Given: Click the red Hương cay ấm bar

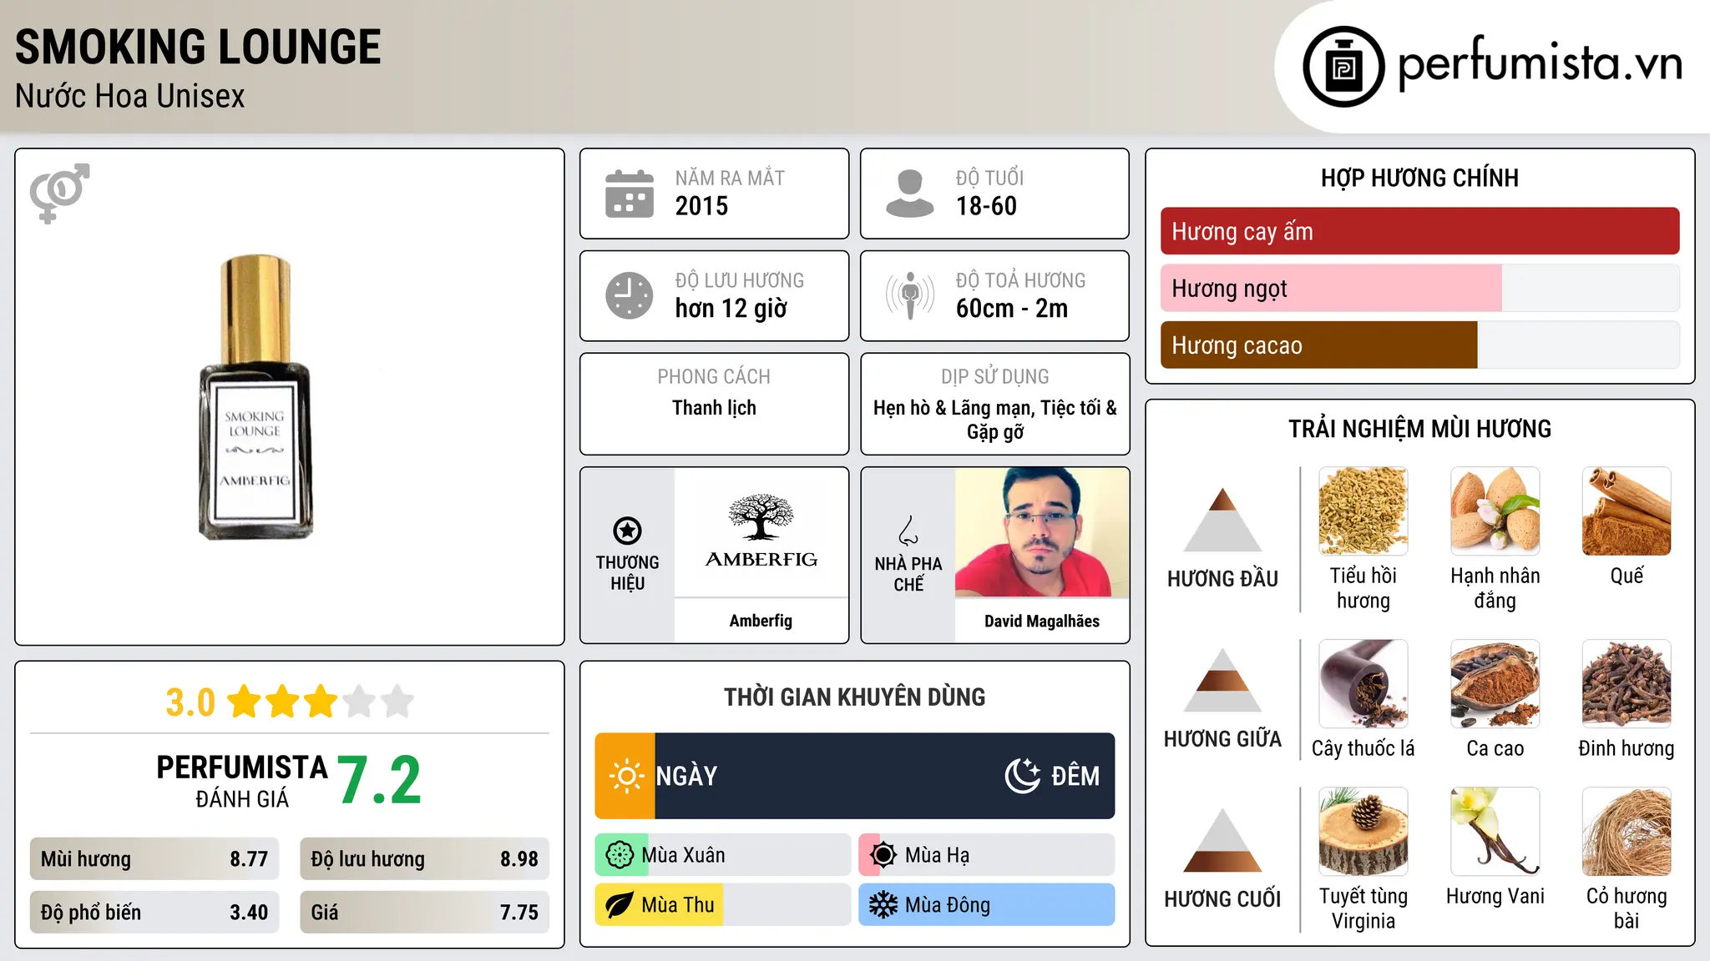Looking at the screenshot, I should point(1419,231).
